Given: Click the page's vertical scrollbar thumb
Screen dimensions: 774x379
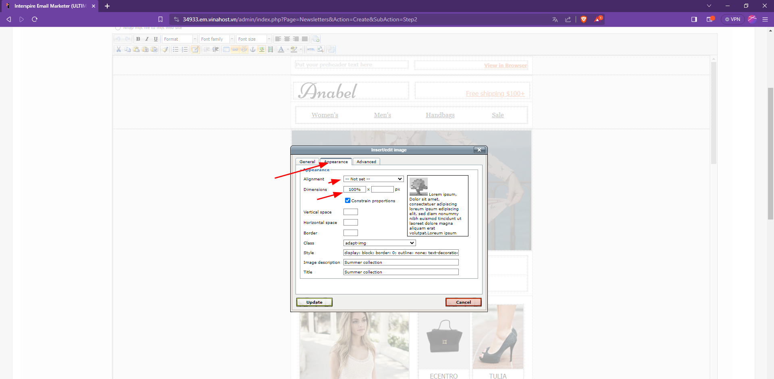Looking at the screenshot, I should tap(770, 153).
